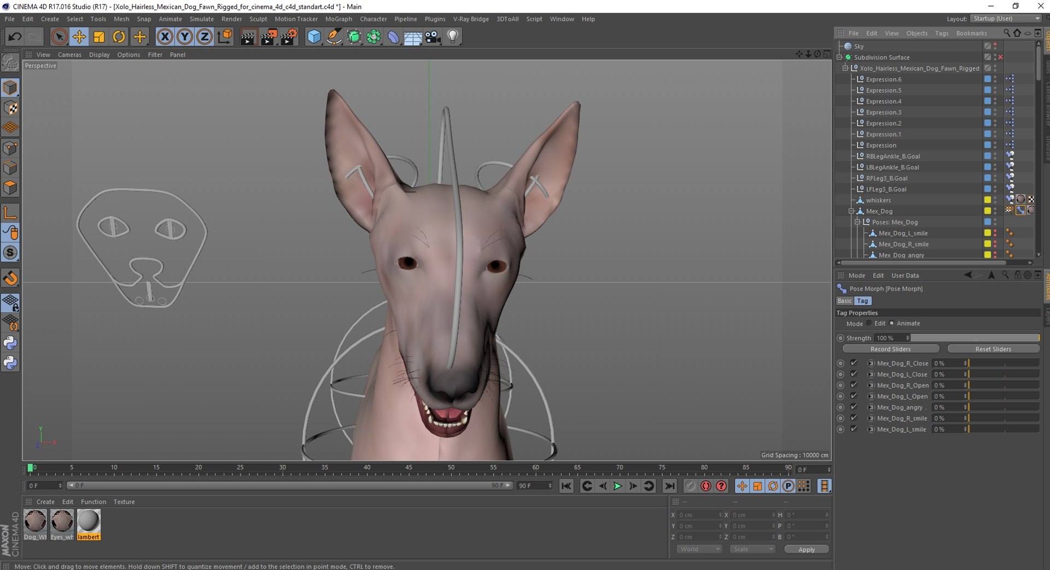Open the World coordinate dropdown
Screen dimensions: 1050x570
coord(699,549)
